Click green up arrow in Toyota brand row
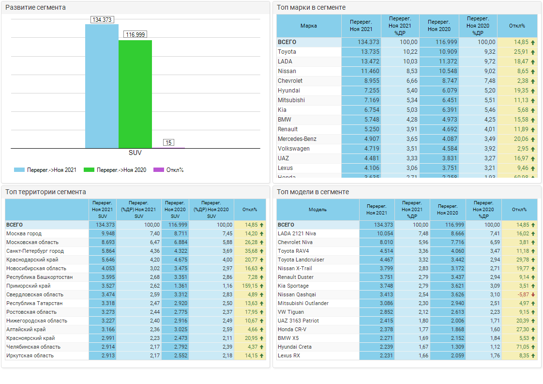 (x=533, y=52)
